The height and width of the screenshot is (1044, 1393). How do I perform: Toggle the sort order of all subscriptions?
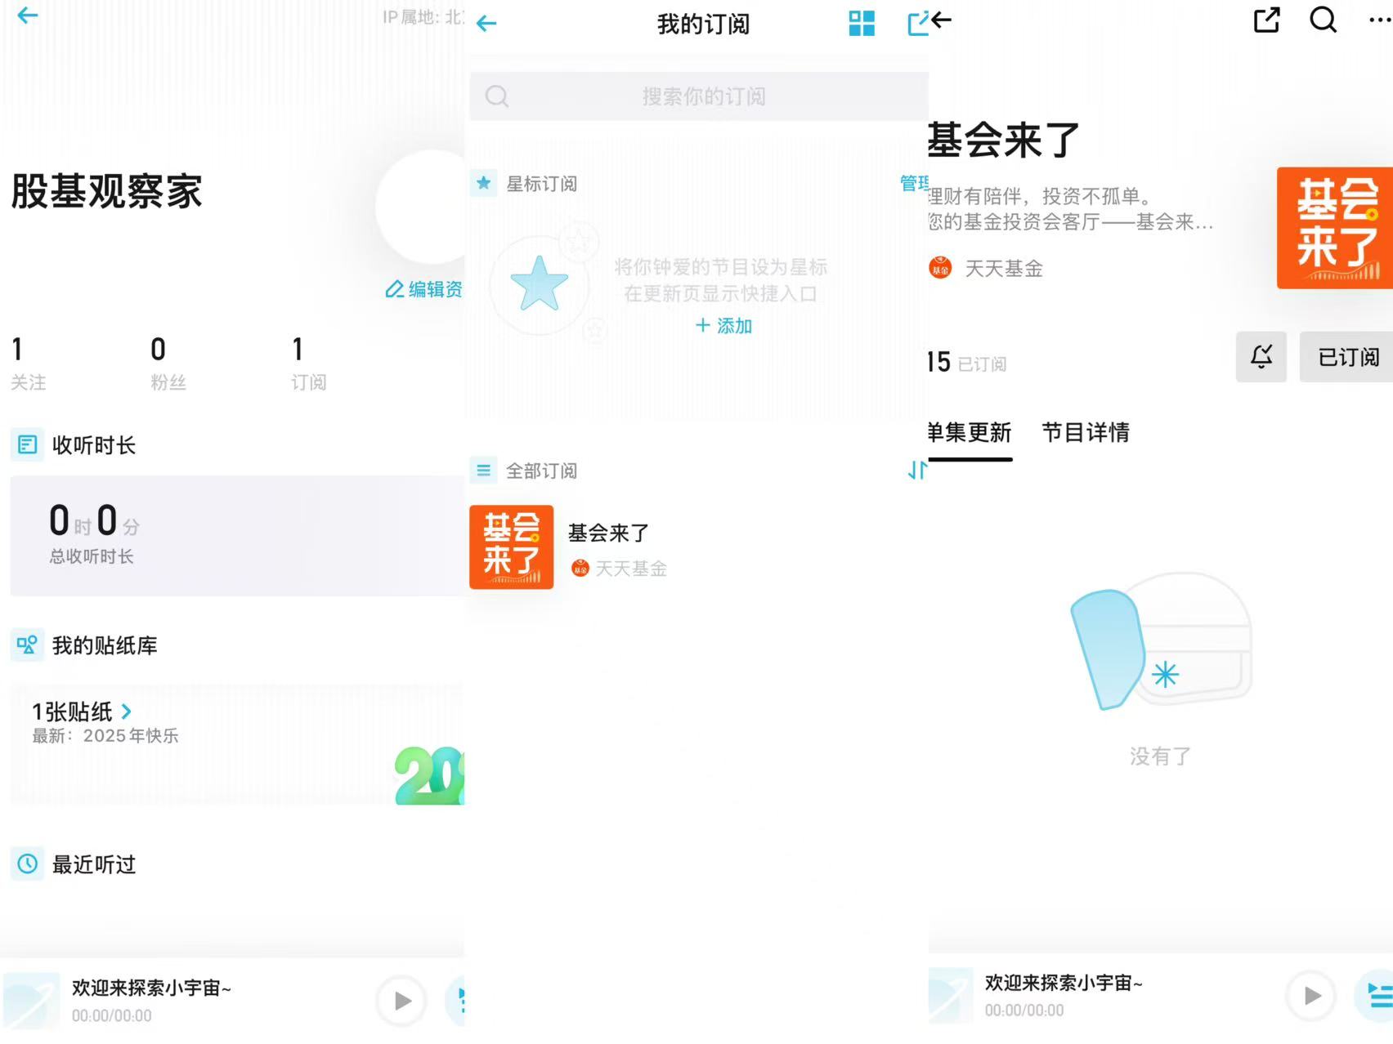[917, 471]
